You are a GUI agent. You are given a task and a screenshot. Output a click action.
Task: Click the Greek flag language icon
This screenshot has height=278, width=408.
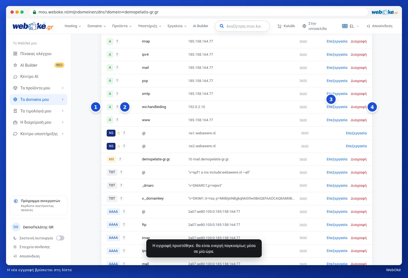tap(345, 26)
